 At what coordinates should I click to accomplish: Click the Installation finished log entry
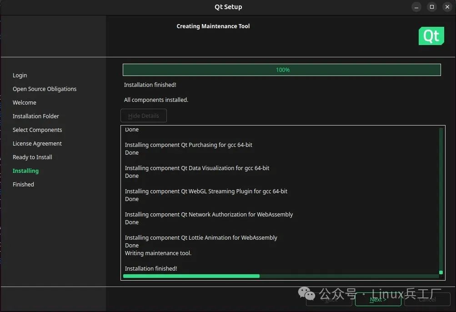click(x=151, y=268)
